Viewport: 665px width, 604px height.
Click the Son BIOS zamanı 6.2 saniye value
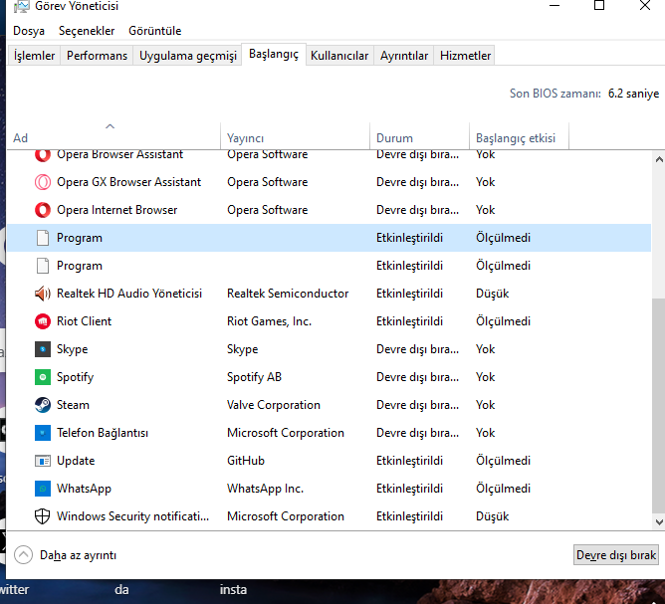coord(633,94)
